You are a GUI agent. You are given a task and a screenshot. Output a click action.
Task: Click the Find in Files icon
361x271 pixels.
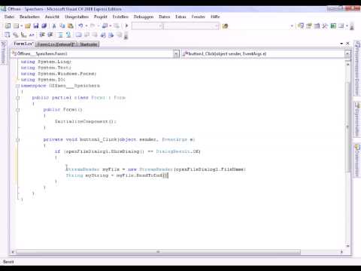tap(225, 26)
